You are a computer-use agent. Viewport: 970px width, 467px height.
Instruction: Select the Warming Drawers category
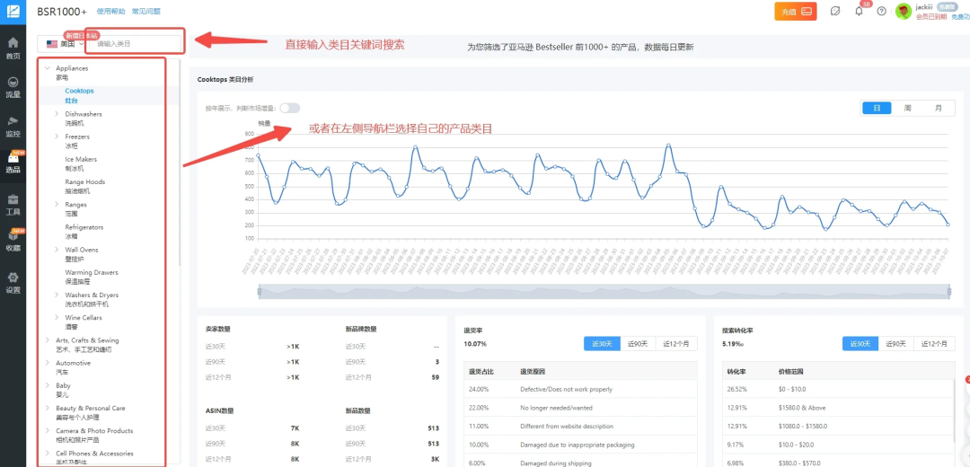tap(92, 277)
